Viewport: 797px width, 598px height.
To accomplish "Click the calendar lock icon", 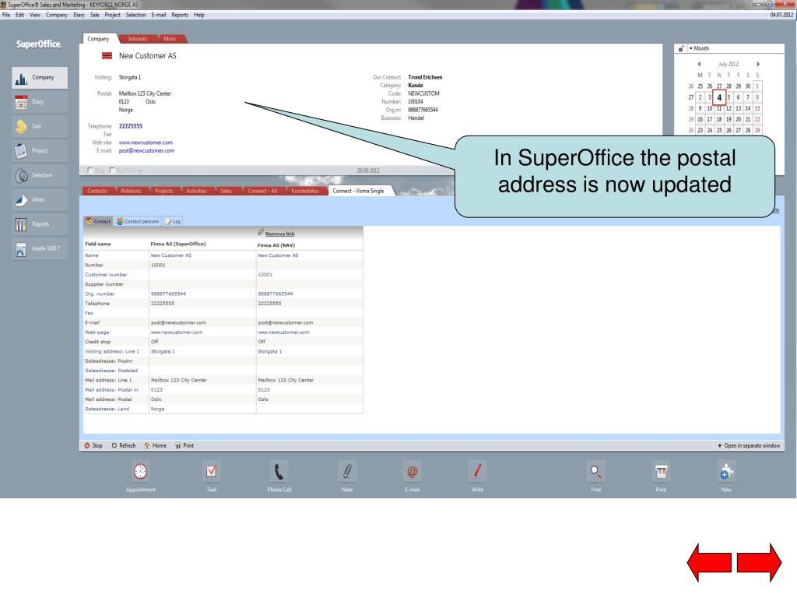I will coord(681,48).
